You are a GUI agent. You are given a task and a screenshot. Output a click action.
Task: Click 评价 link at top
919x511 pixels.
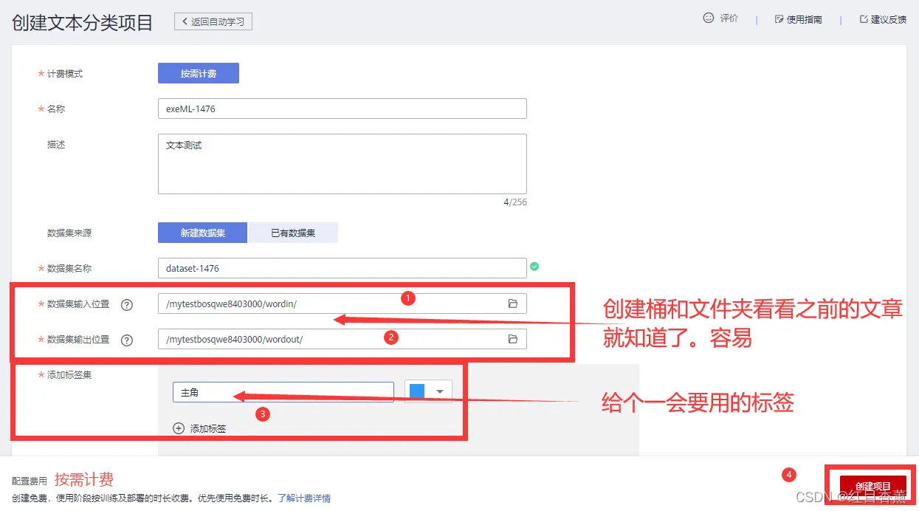click(729, 18)
